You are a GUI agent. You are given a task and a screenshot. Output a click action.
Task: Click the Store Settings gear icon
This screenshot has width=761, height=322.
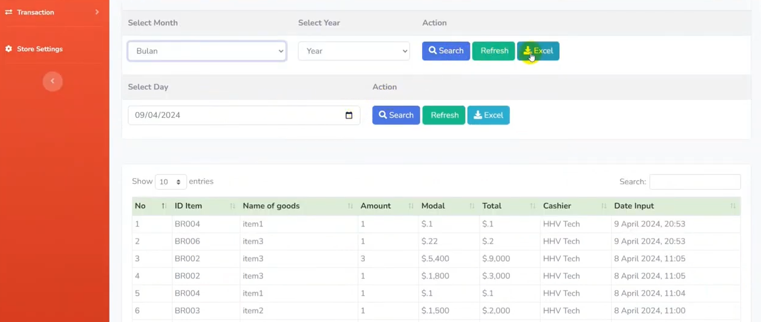[8, 49]
